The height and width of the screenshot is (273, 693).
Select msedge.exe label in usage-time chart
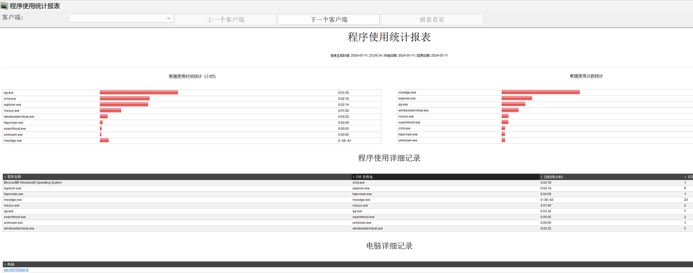13,141
